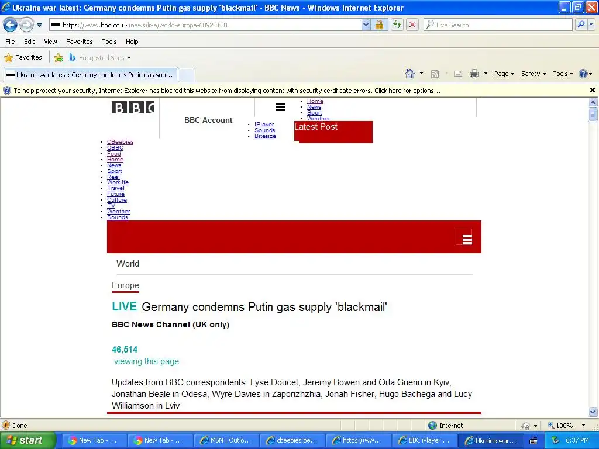Open the CBBC link
The image size is (599, 449).
coord(115,148)
